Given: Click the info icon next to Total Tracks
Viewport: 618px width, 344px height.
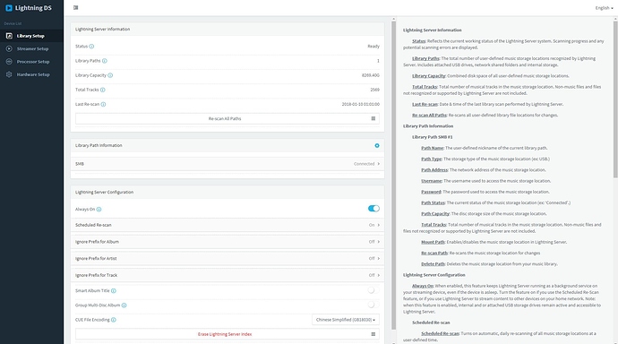Looking at the screenshot, I should click(102, 90).
